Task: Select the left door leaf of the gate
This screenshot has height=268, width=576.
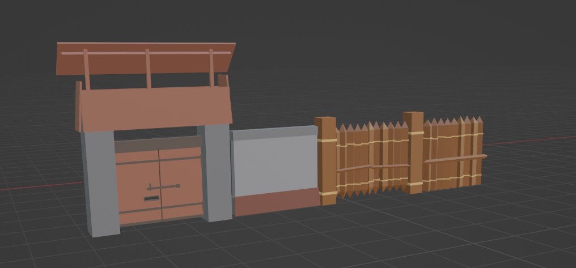Action: (138, 187)
